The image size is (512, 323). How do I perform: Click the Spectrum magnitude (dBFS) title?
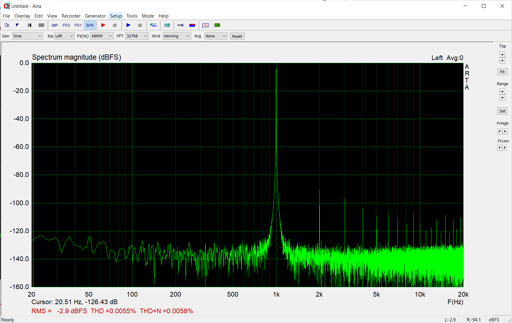pos(76,57)
